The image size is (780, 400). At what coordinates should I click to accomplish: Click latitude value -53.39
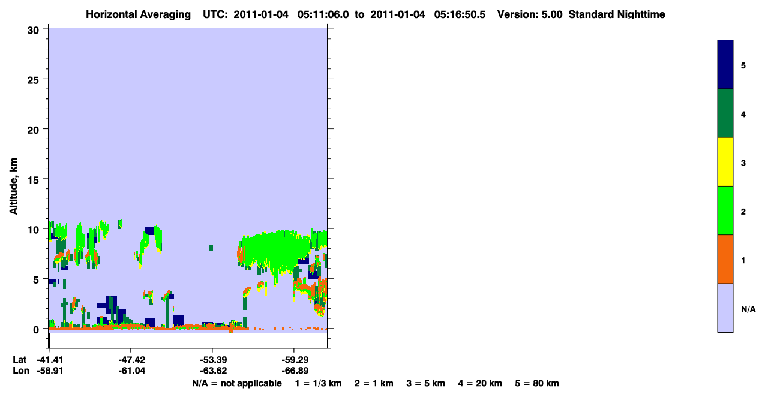pyautogui.click(x=212, y=360)
